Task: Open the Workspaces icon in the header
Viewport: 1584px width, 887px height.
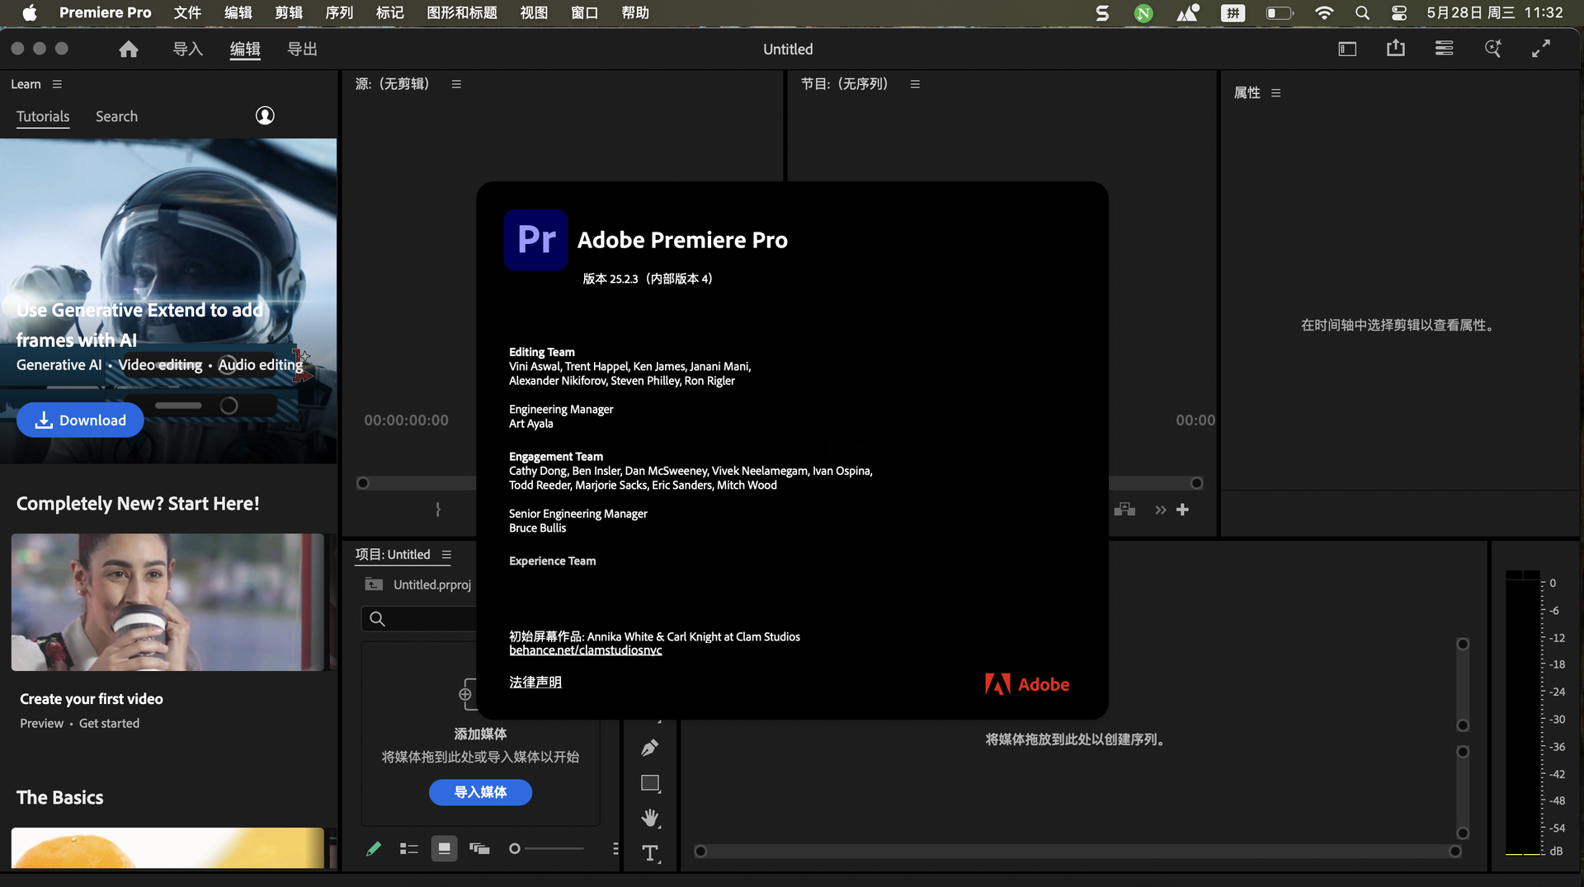Action: 1444,49
